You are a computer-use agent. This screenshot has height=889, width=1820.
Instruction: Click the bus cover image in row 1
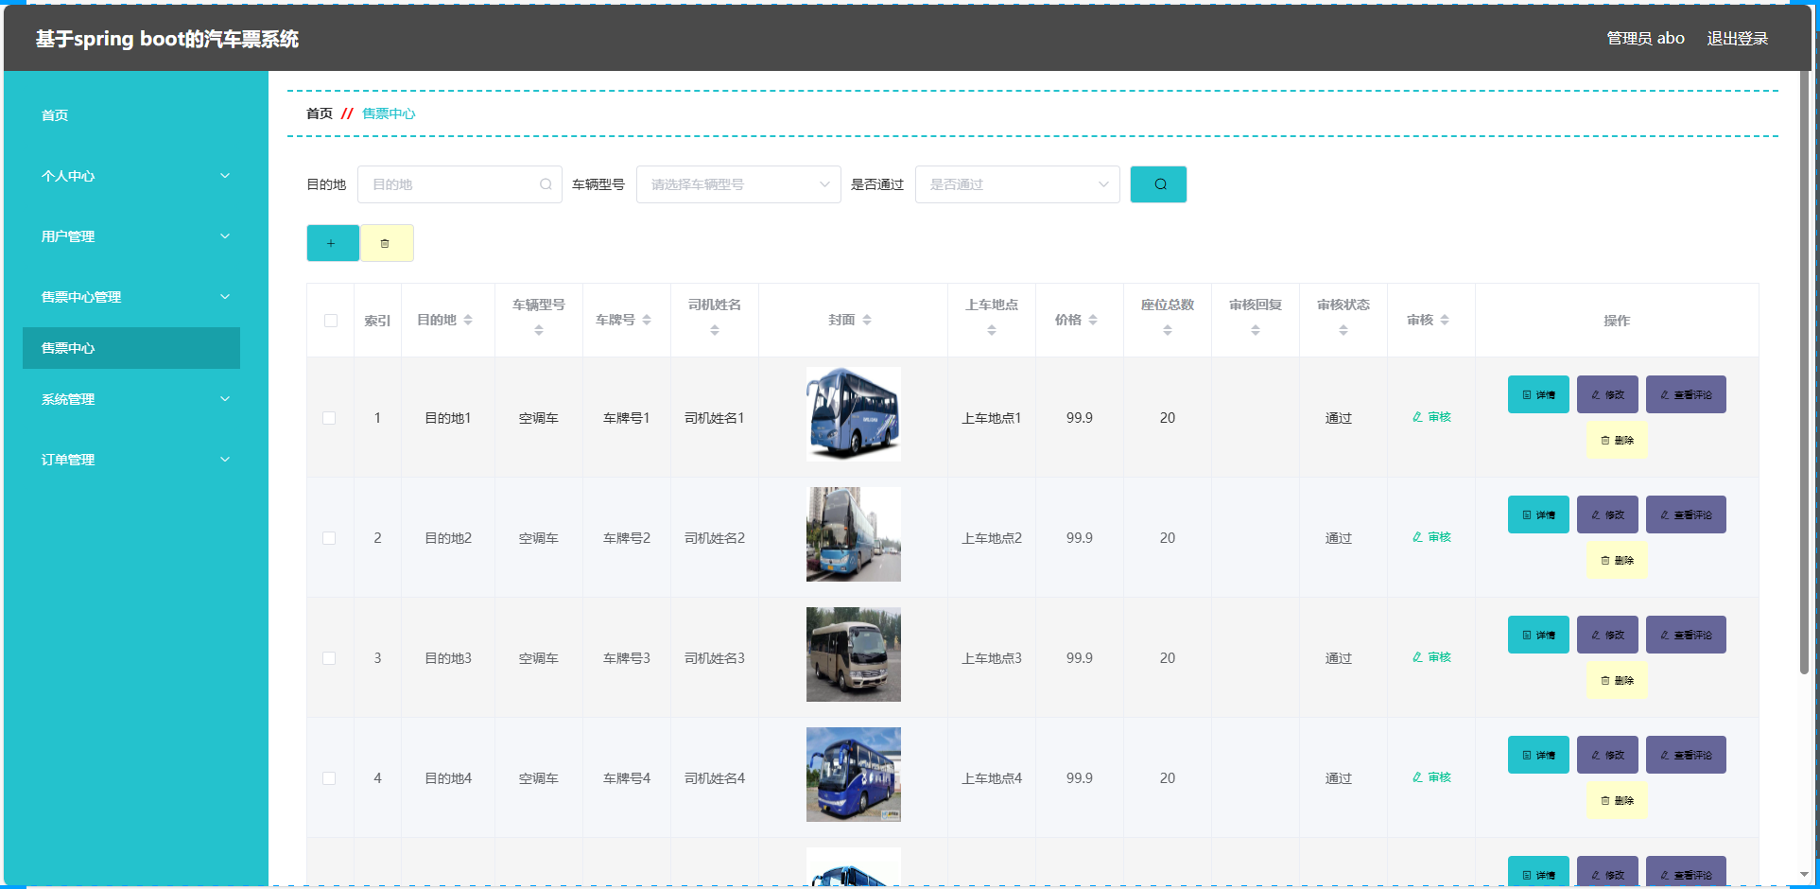(854, 414)
